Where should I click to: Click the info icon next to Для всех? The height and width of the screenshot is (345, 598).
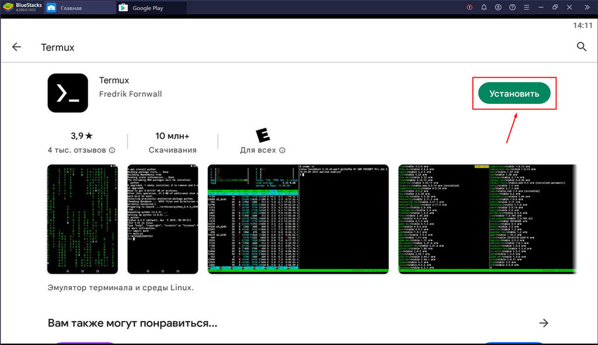point(282,150)
